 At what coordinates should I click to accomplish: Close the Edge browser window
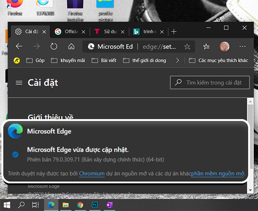244,28
